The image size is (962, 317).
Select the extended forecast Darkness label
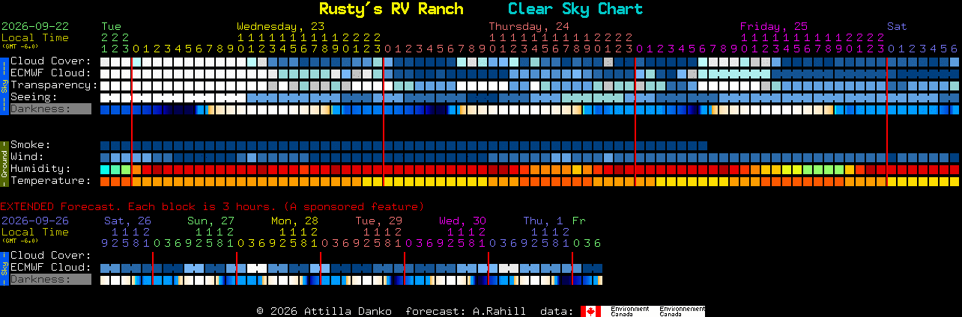[x=50, y=280]
